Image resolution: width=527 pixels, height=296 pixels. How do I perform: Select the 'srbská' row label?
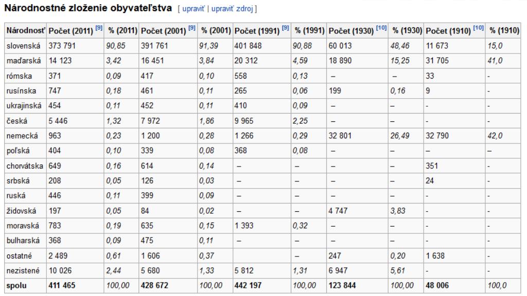click(x=18, y=181)
